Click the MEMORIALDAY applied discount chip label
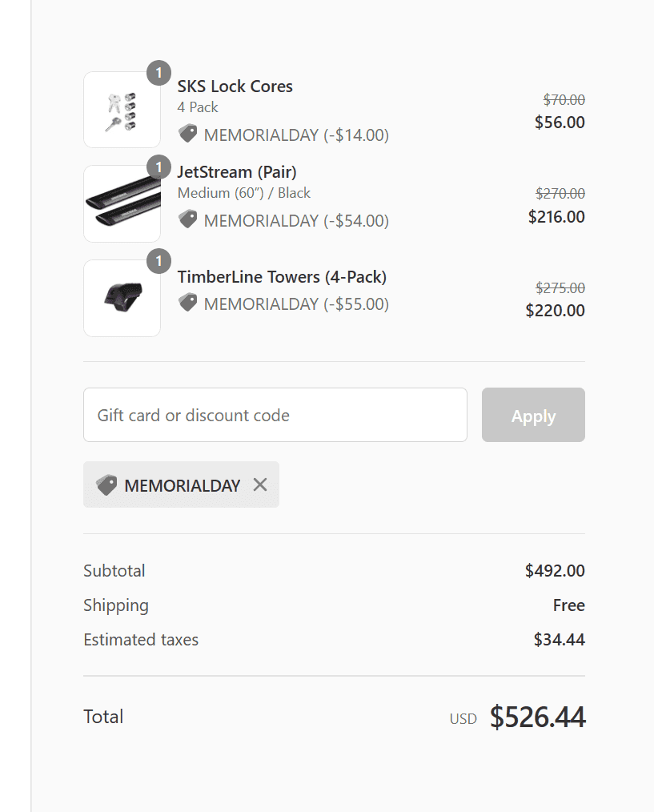The width and height of the screenshot is (654, 812). (x=183, y=485)
